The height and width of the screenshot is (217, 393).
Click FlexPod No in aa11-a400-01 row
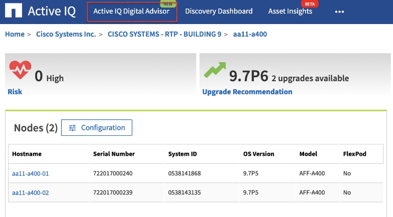click(x=347, y=173)
